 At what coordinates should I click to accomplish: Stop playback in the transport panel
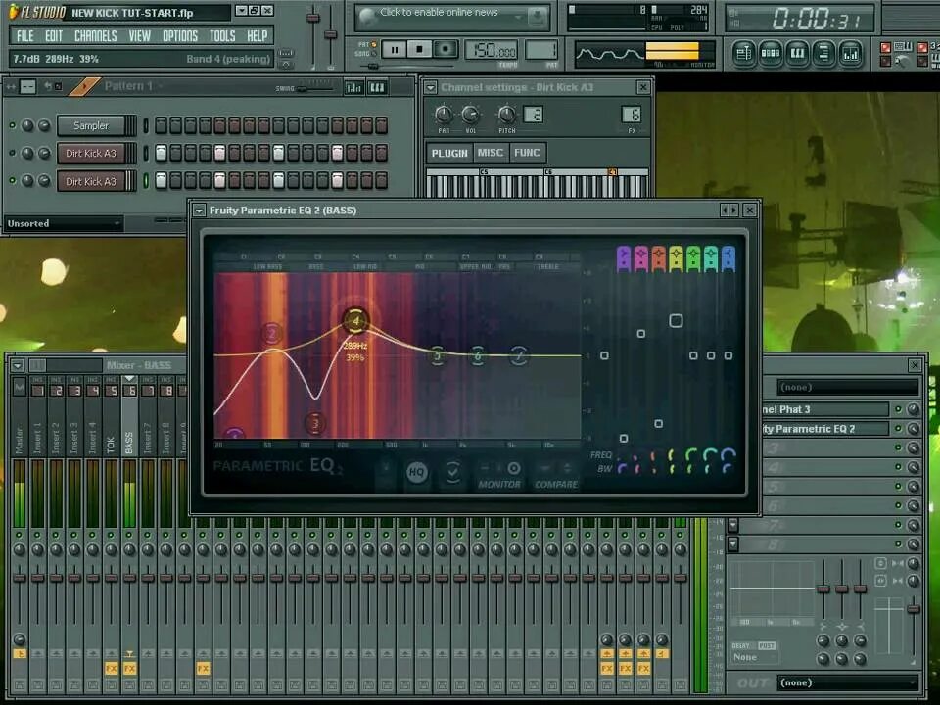tap(420, 49)
